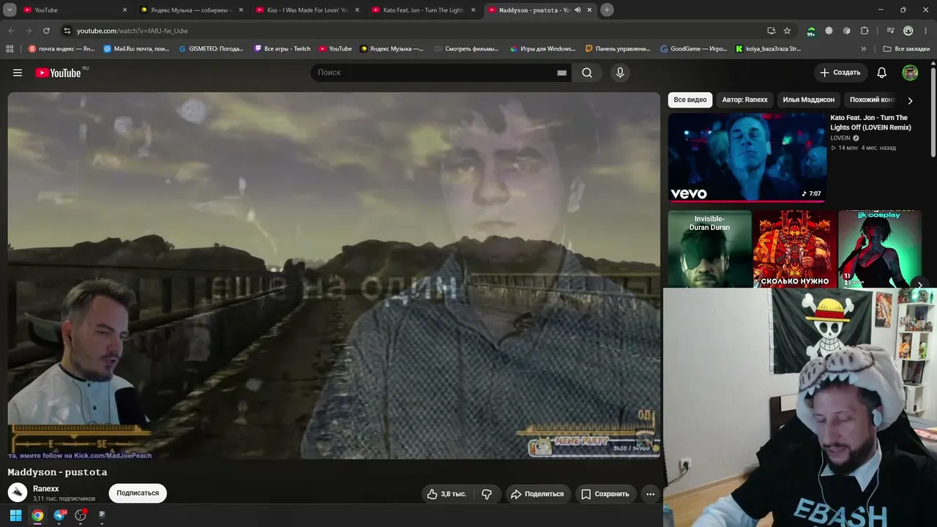Reload the page in Chrome
Viewport: 937px width, 527px height.
click(x=46, y=31)
